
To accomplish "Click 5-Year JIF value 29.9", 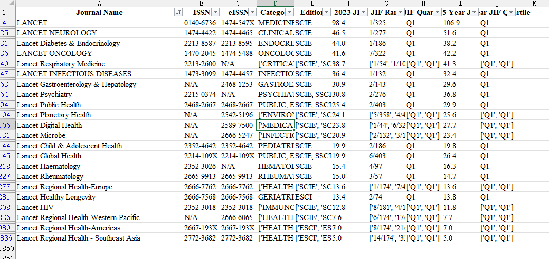I will [x=461, y=105].
